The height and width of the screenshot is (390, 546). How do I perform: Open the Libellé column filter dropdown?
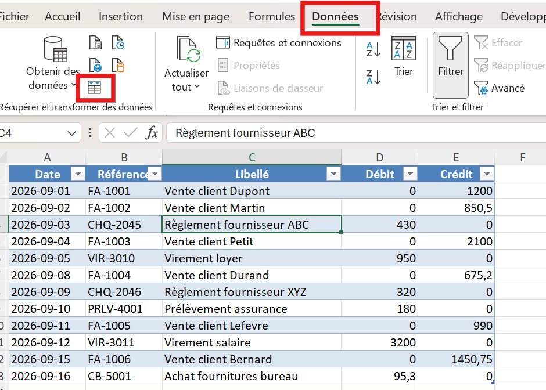(333, 174)
